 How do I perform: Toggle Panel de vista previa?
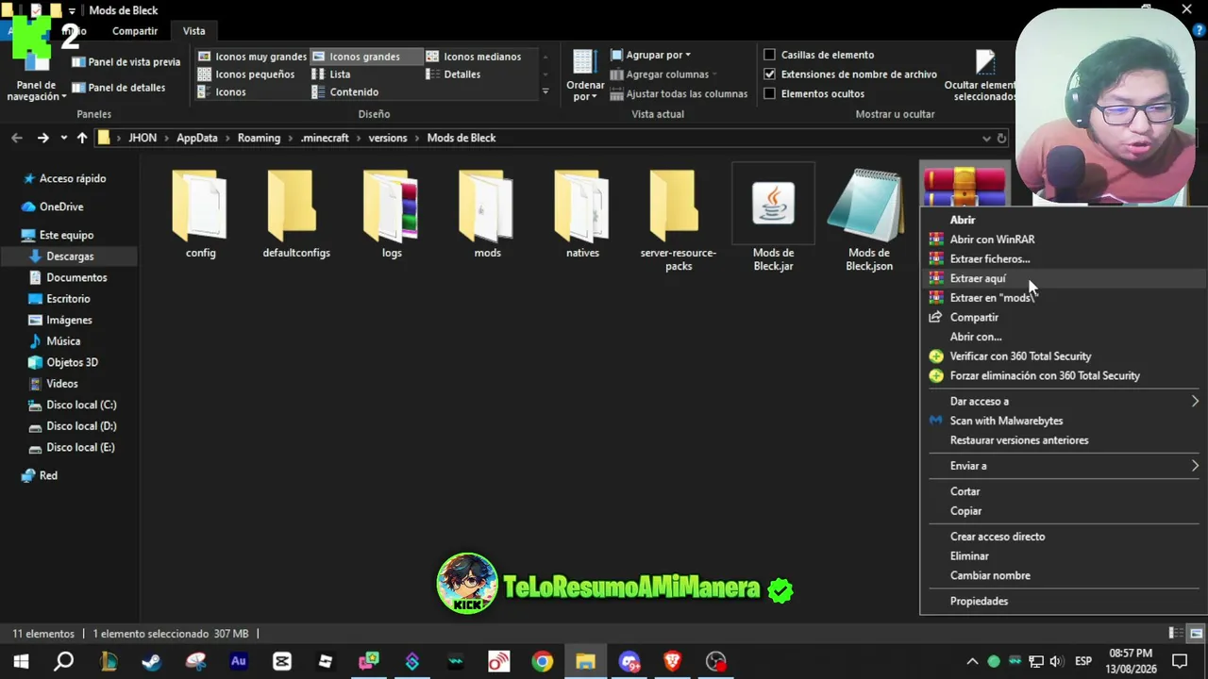point(126,62)
